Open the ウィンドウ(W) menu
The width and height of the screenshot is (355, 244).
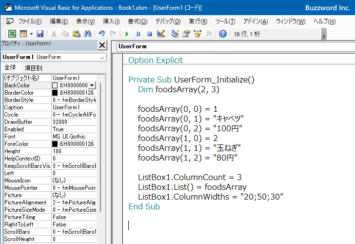[291, 21]
